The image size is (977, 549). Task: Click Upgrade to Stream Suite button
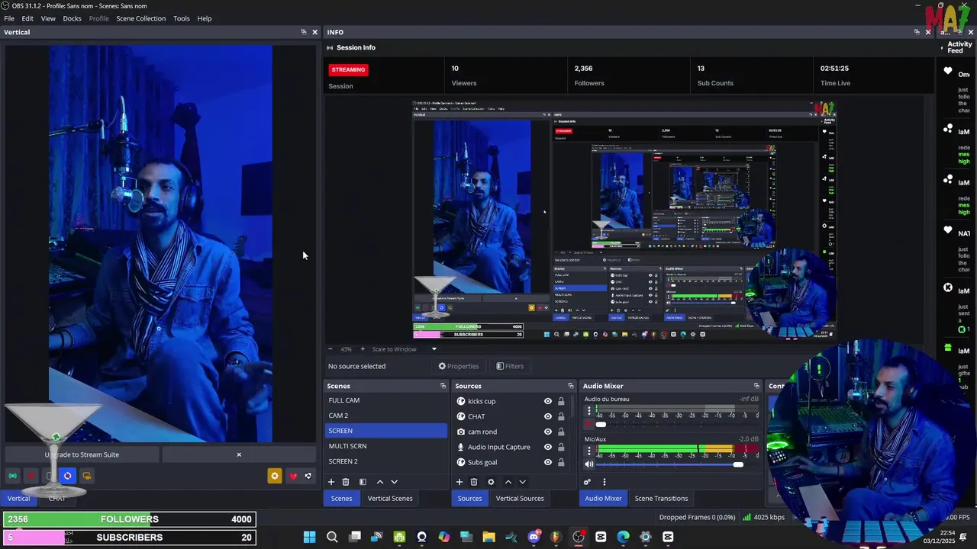click(x=82, y=454)
